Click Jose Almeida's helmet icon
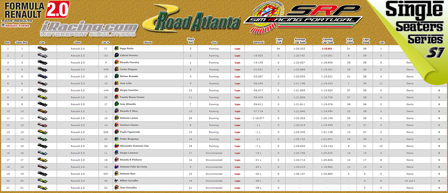This screenshot has width=448, height=193. pos(117,104)
